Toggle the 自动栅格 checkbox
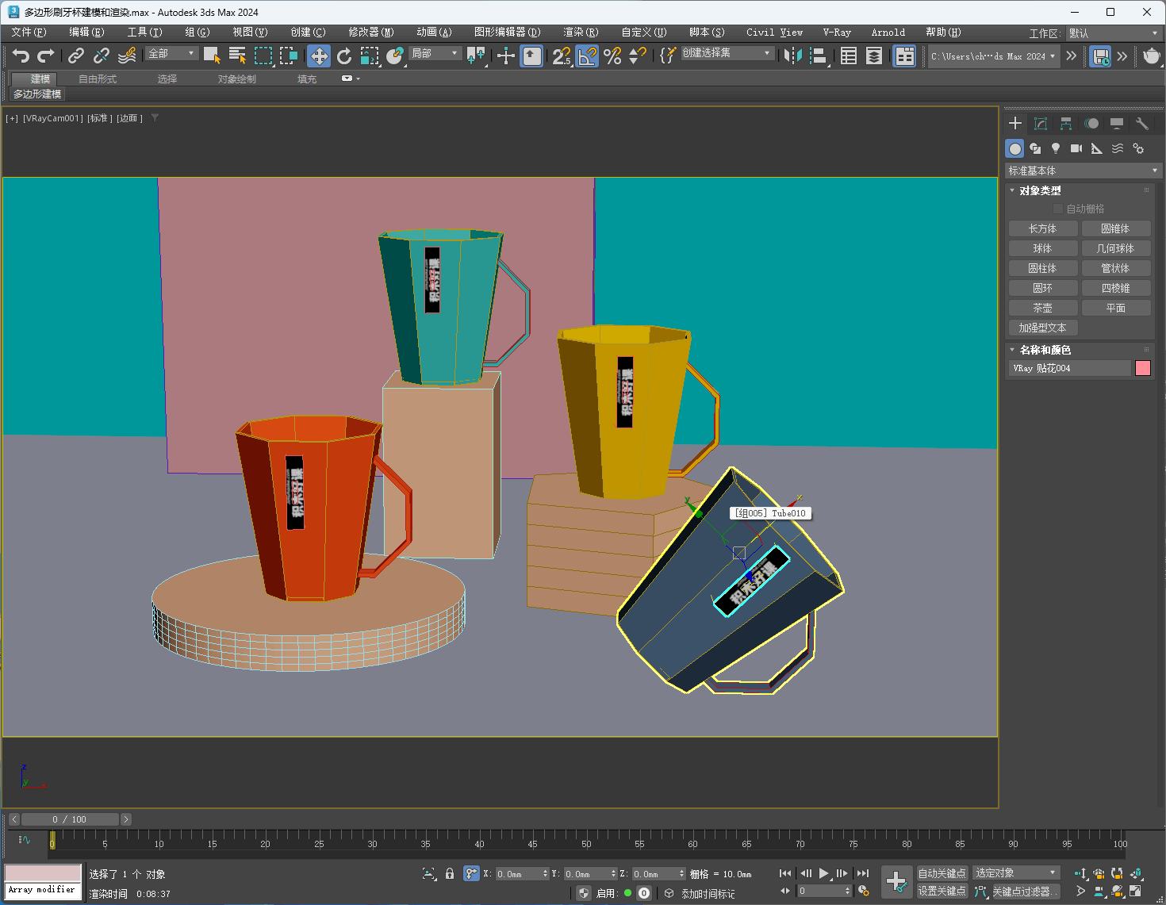Screen dimensions: 1166x905 pyautogui.click(x=1057, y=209)
